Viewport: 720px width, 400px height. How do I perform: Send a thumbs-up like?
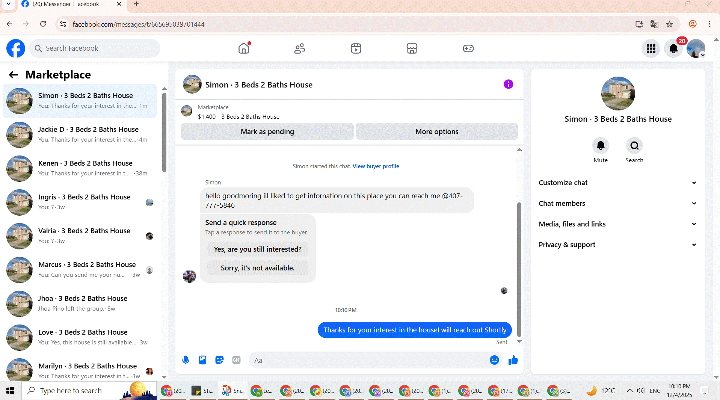(513, 360)
